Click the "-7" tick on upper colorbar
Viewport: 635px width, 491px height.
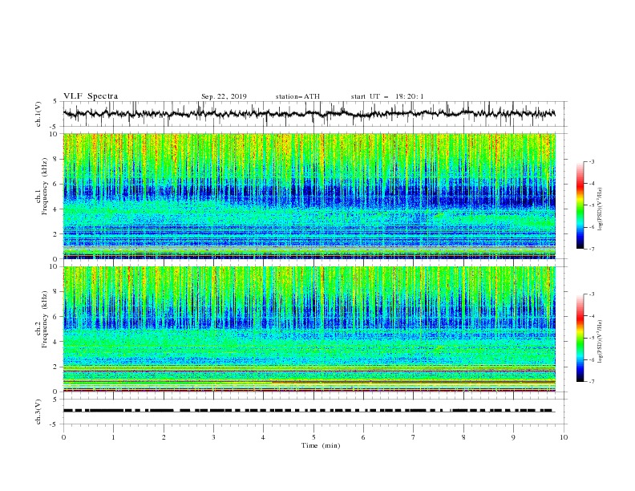point(592,249)
